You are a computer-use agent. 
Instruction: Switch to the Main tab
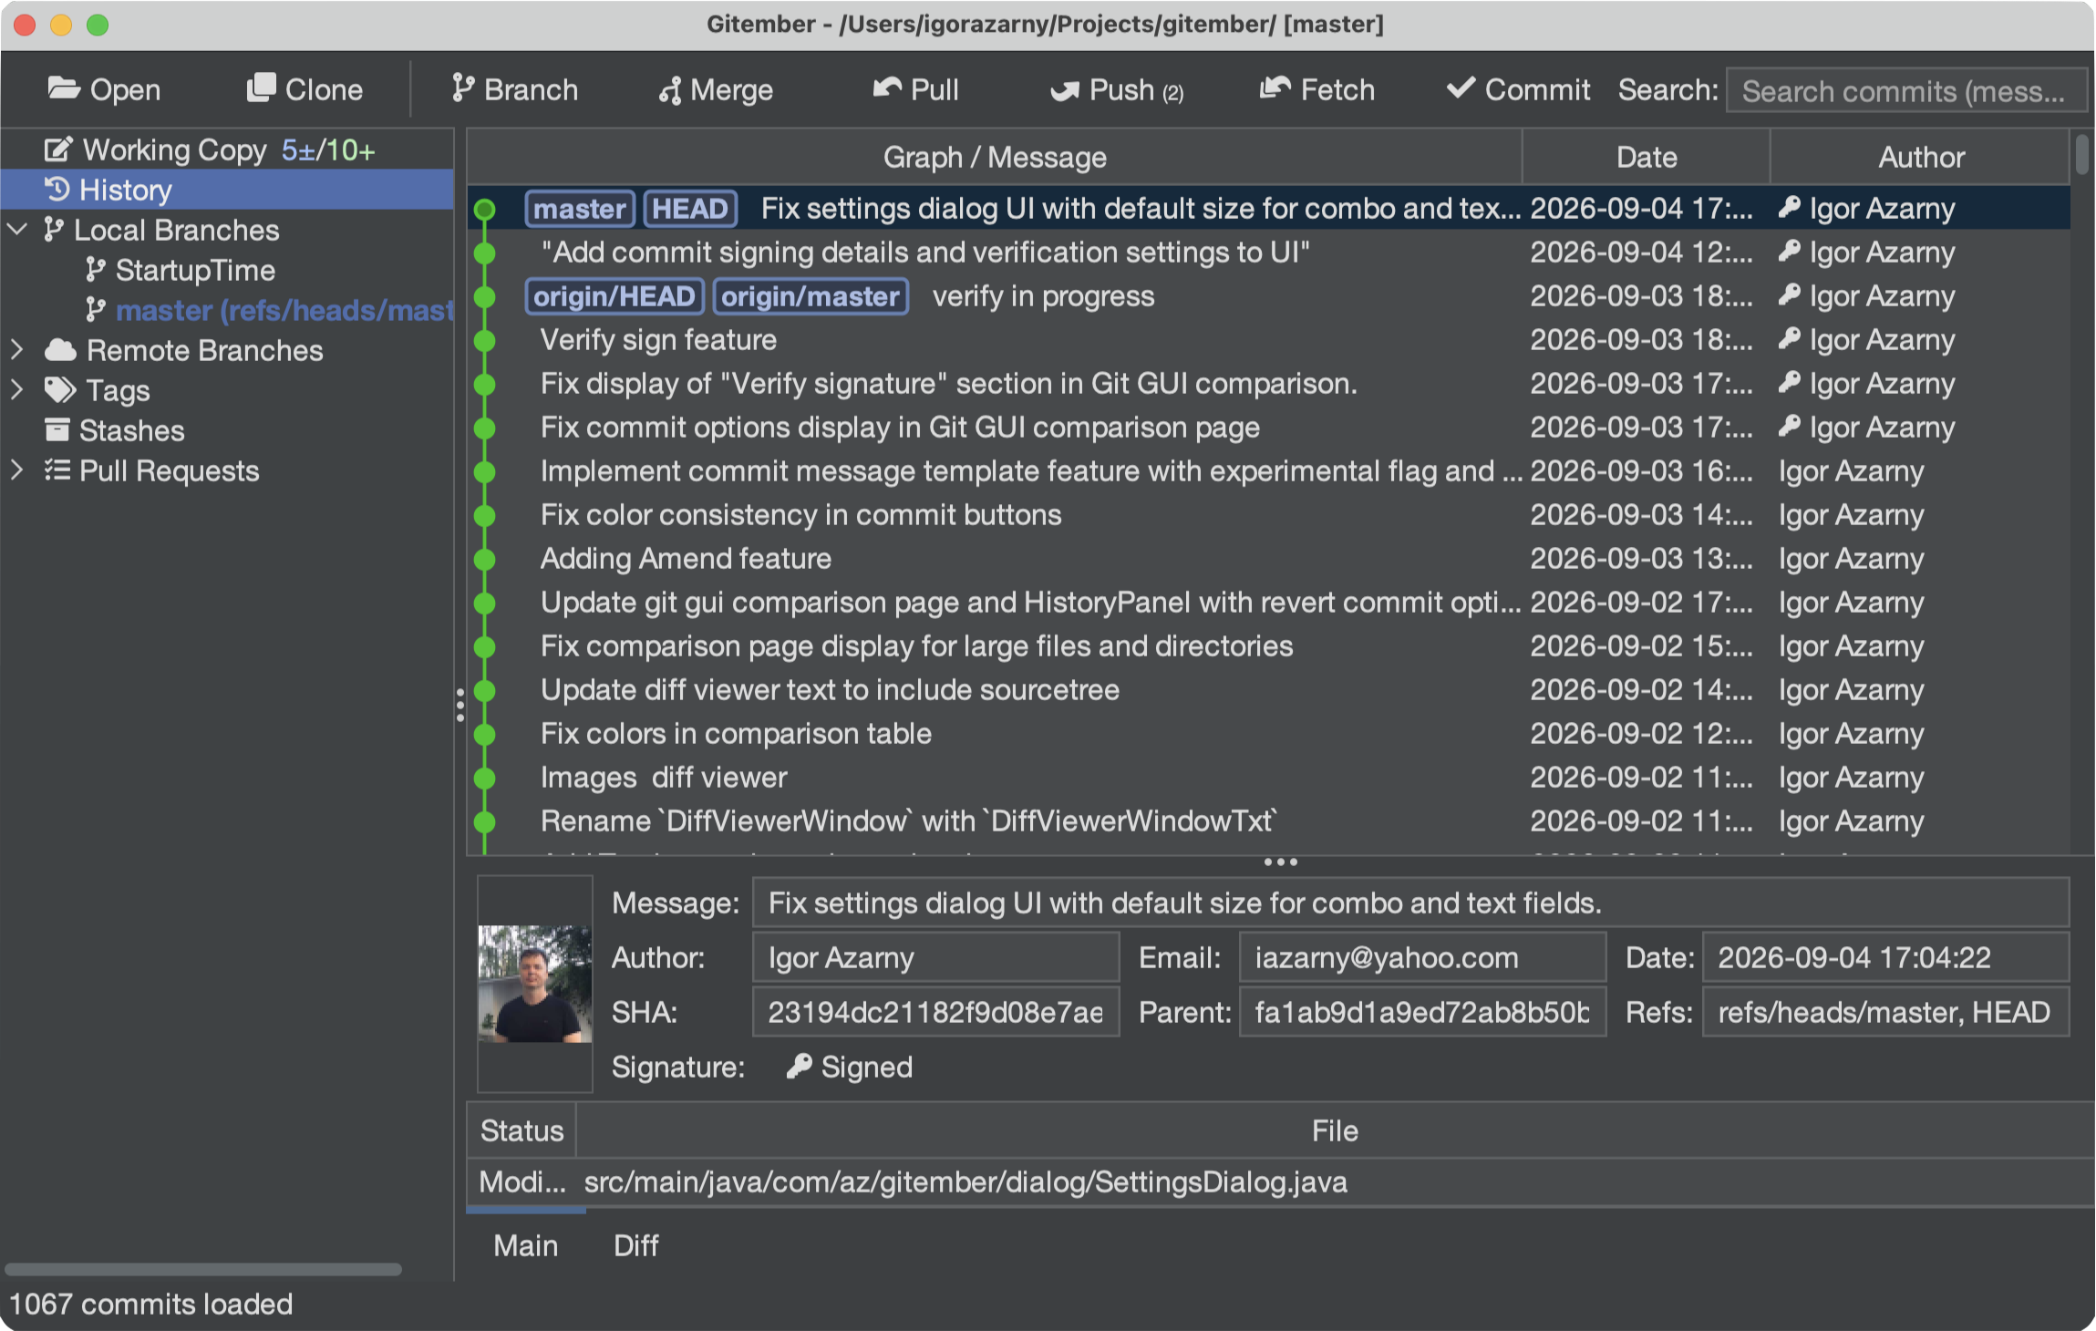(x=525, y=1245)
